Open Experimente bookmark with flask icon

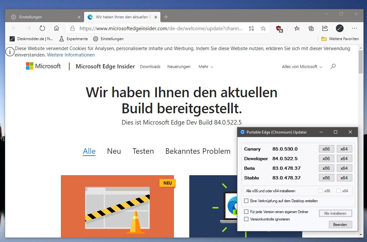(73, 39)
